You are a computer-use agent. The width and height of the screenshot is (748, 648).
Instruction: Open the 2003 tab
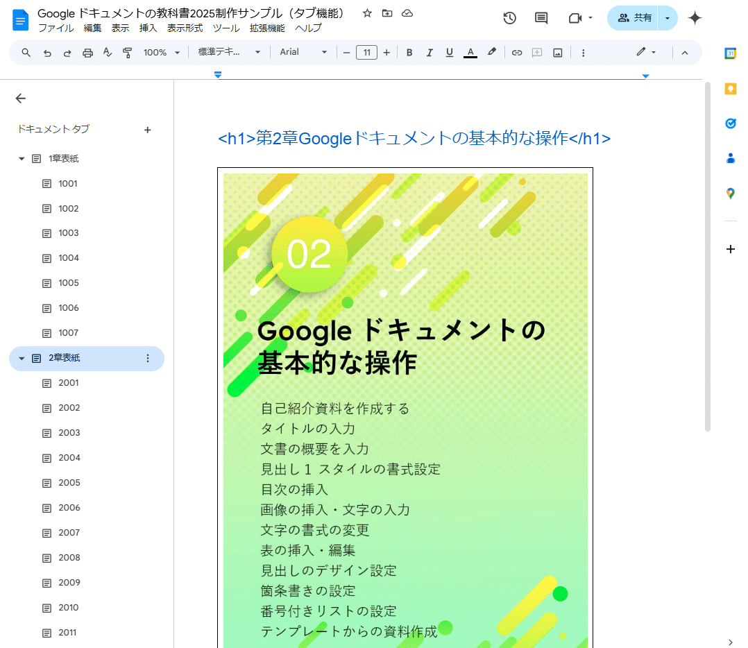69,433
